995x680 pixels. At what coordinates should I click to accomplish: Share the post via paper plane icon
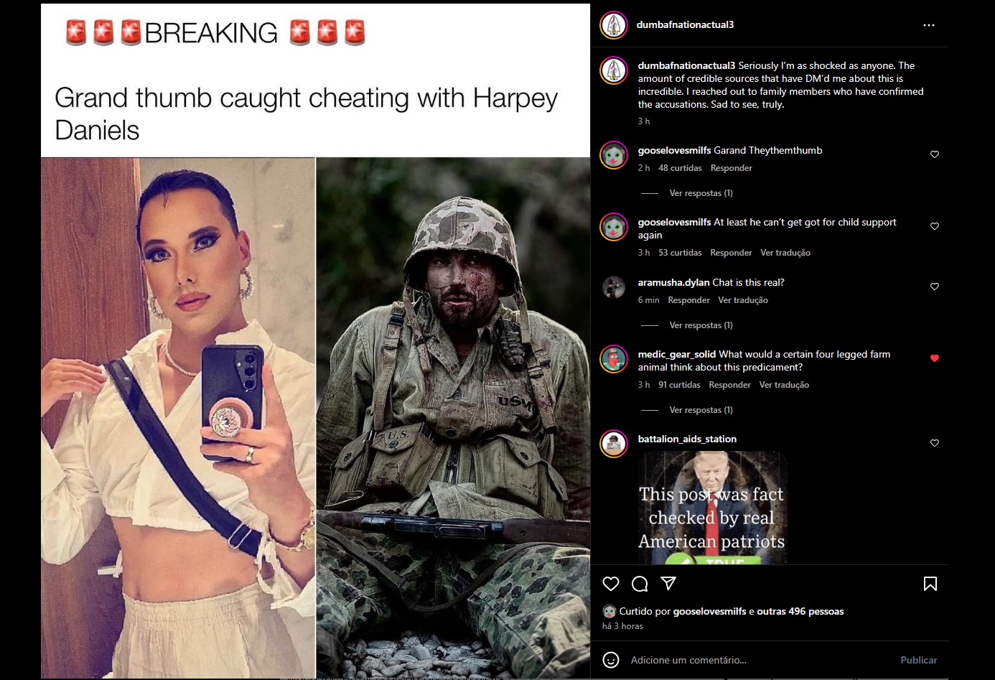668,584
